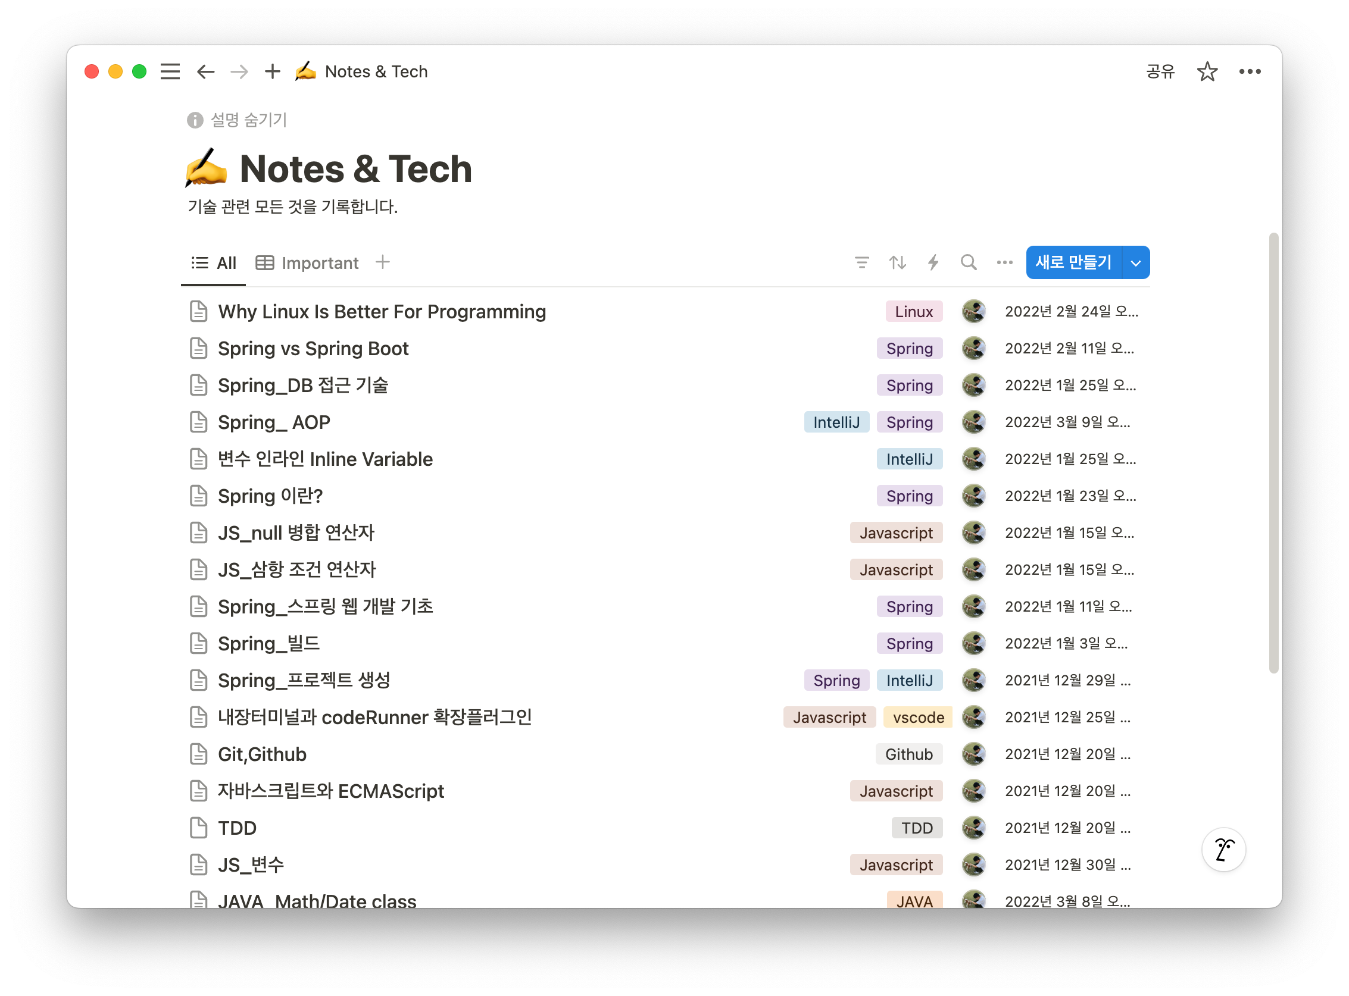This screenshot has width=1349, height=996.
Task: Open the sidebar hamburger menu
Action: [170, 72]
